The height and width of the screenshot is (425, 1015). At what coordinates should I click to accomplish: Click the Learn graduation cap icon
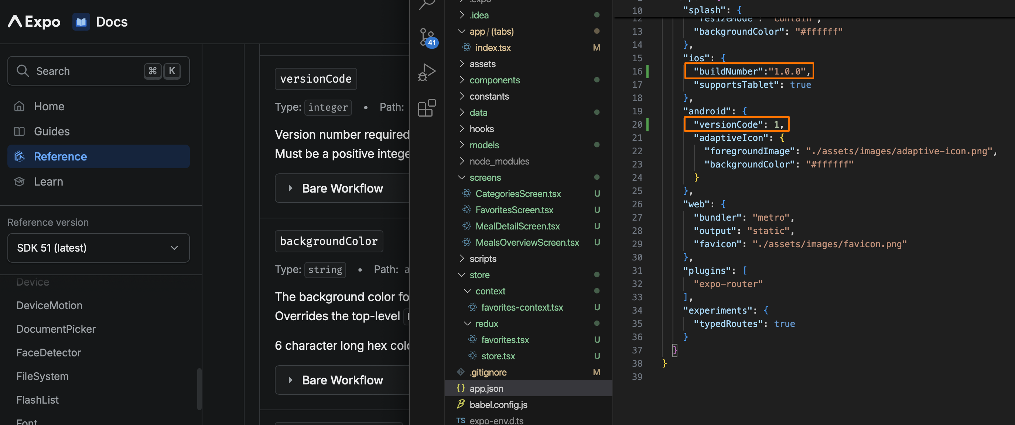(19, 182)
